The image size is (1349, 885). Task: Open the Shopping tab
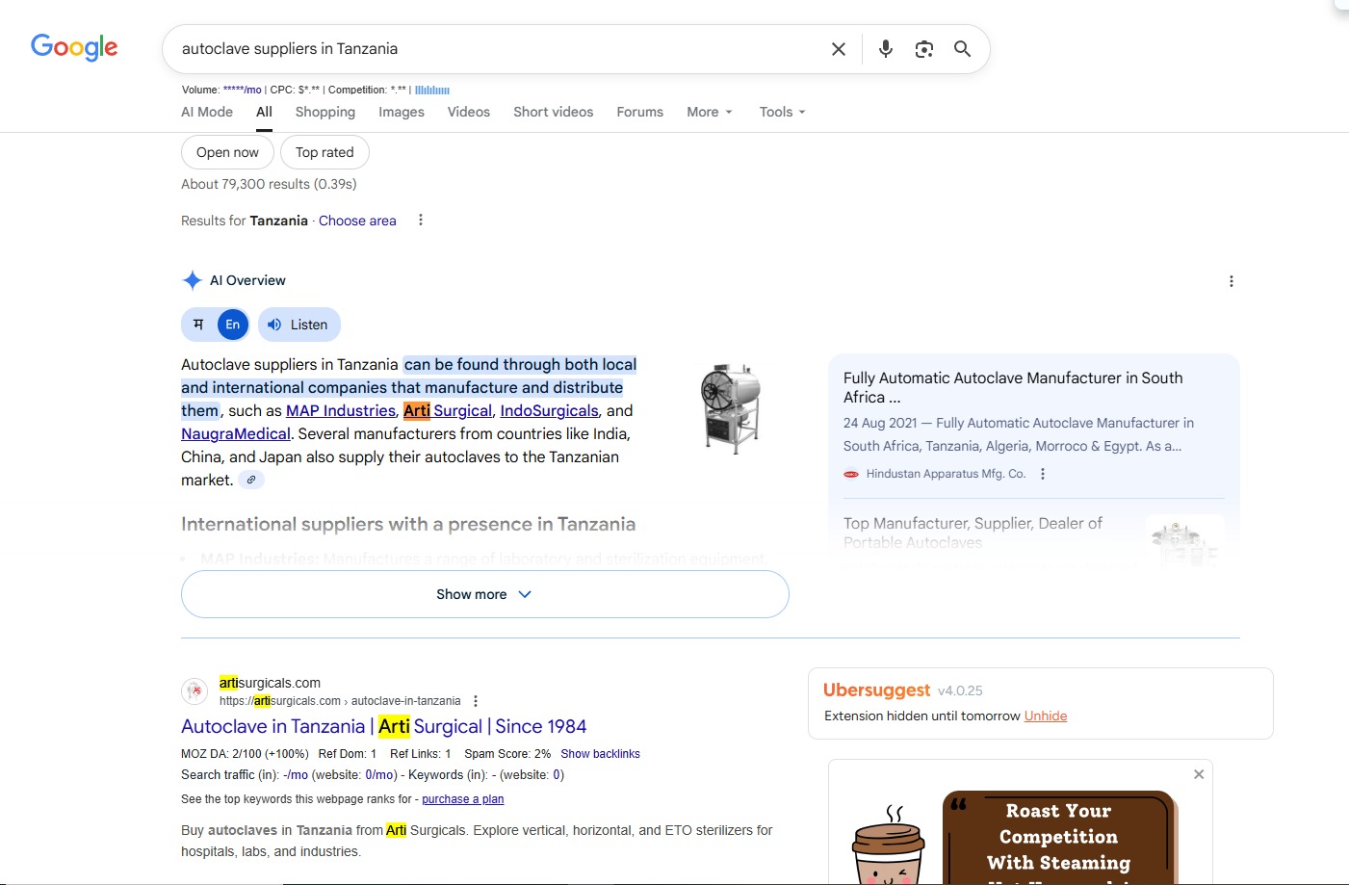[x=325, y=112]
